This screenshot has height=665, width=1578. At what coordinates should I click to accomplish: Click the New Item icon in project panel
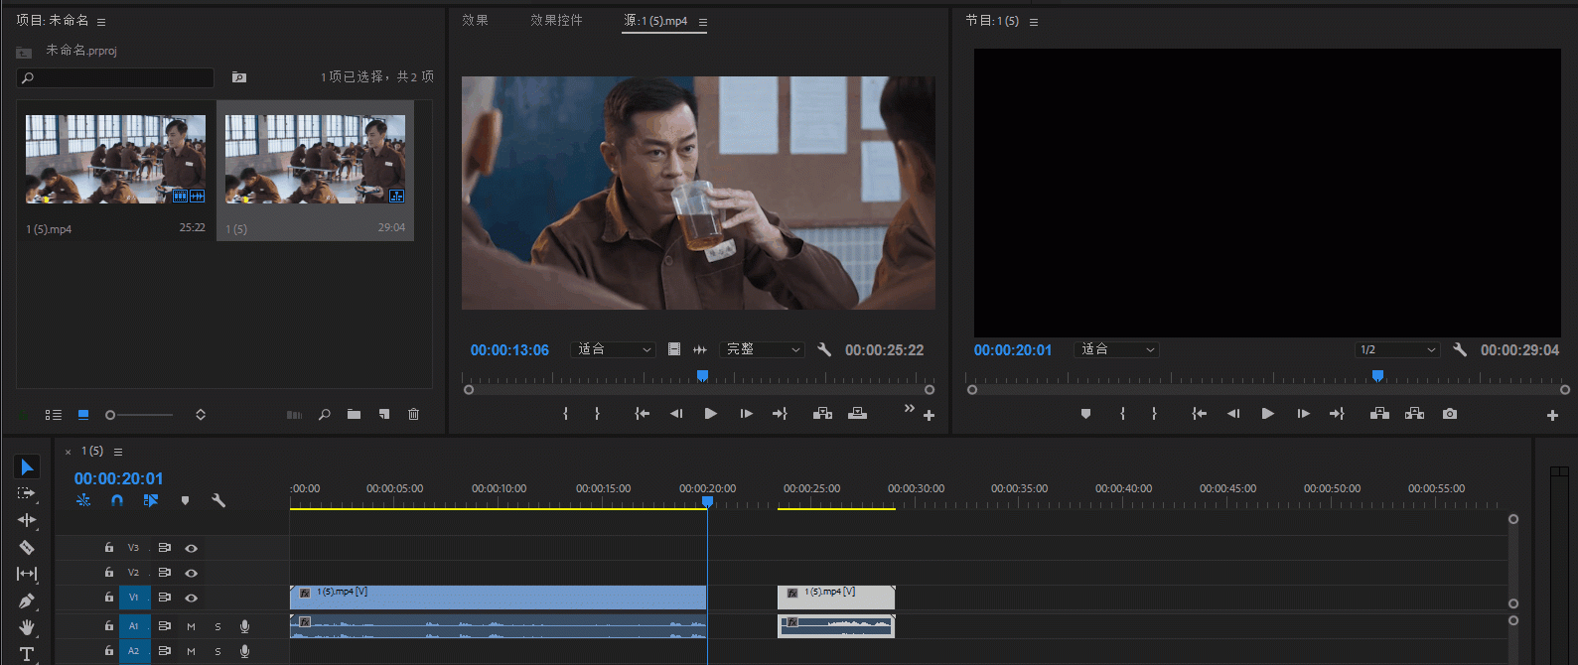[x=384, y=415]
